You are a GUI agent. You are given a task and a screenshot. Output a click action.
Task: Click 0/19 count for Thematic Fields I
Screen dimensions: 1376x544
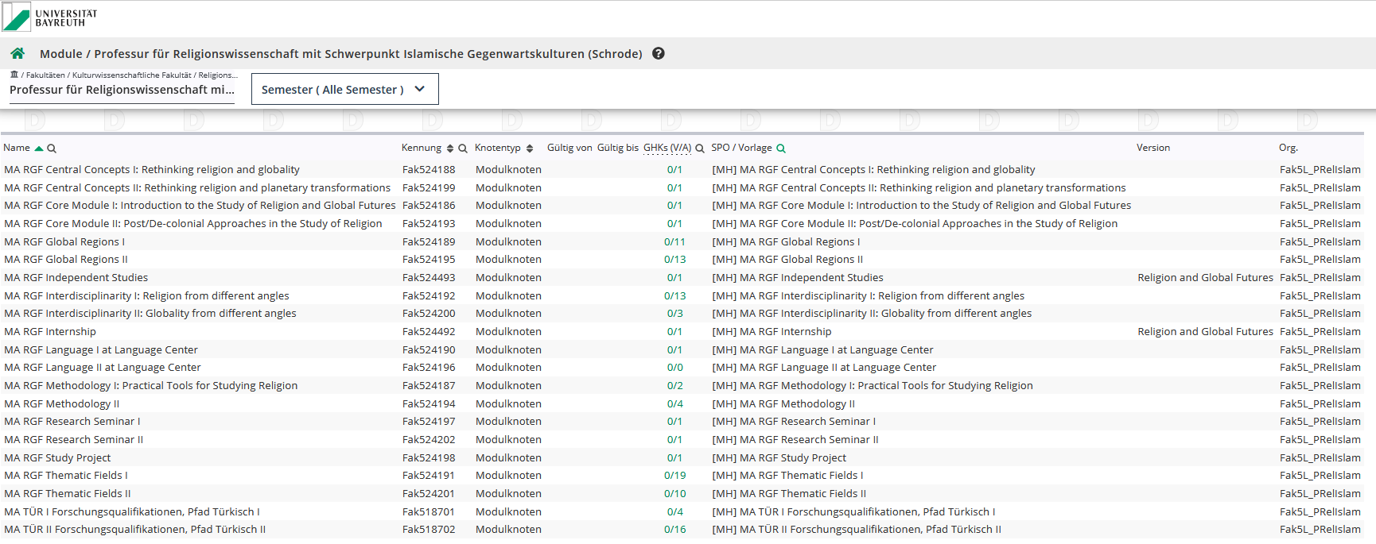[x=674, y=475]
